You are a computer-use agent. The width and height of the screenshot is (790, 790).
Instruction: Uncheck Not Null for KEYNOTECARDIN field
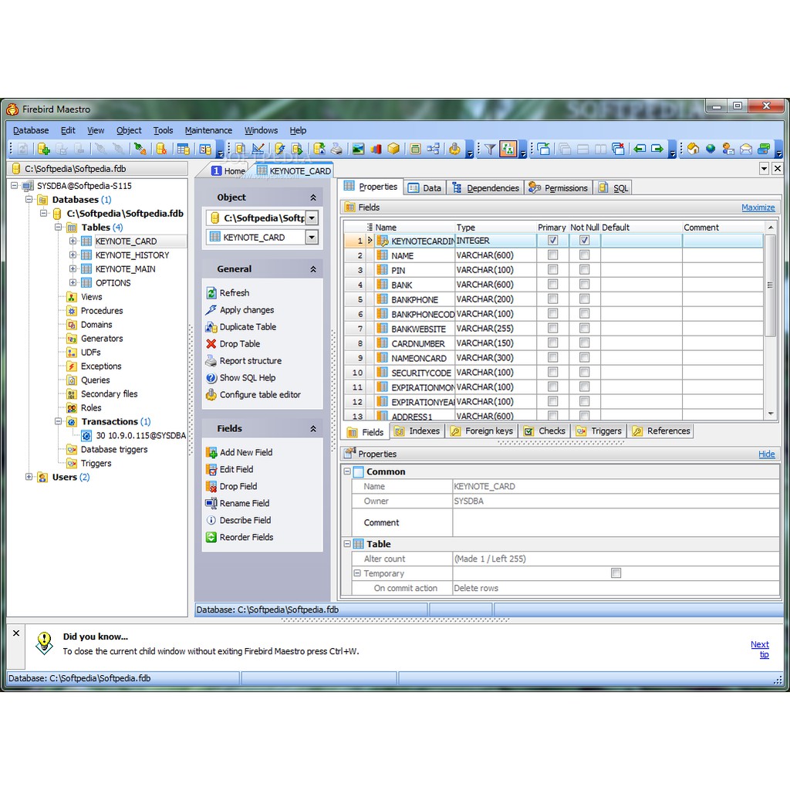point(585,241)
